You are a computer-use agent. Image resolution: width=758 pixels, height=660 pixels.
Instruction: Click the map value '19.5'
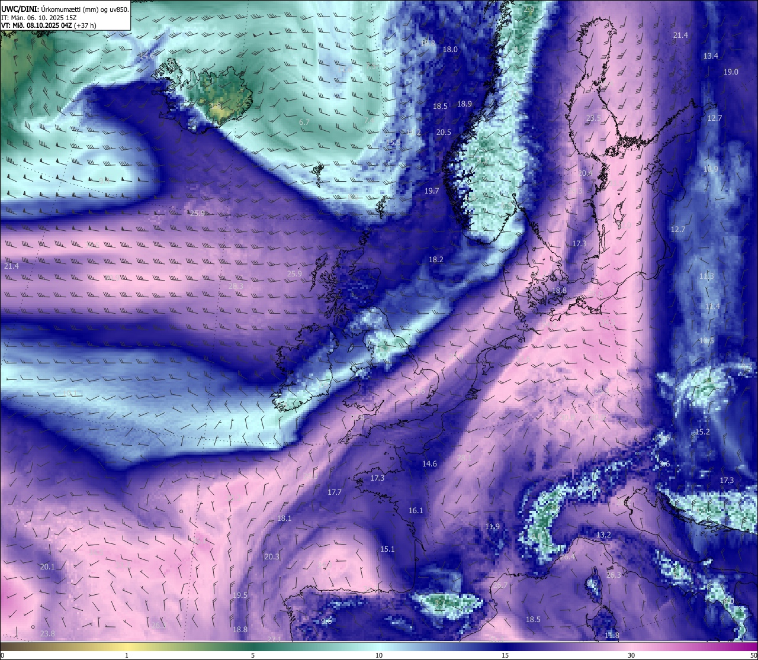pyautogui.click(x=240, y=595)
